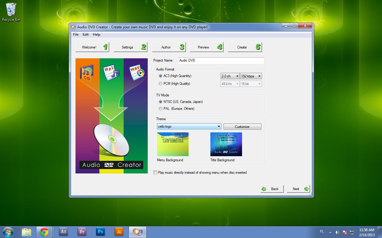
Task: Click the WAV file icon in banner
Action: point(137,73)
